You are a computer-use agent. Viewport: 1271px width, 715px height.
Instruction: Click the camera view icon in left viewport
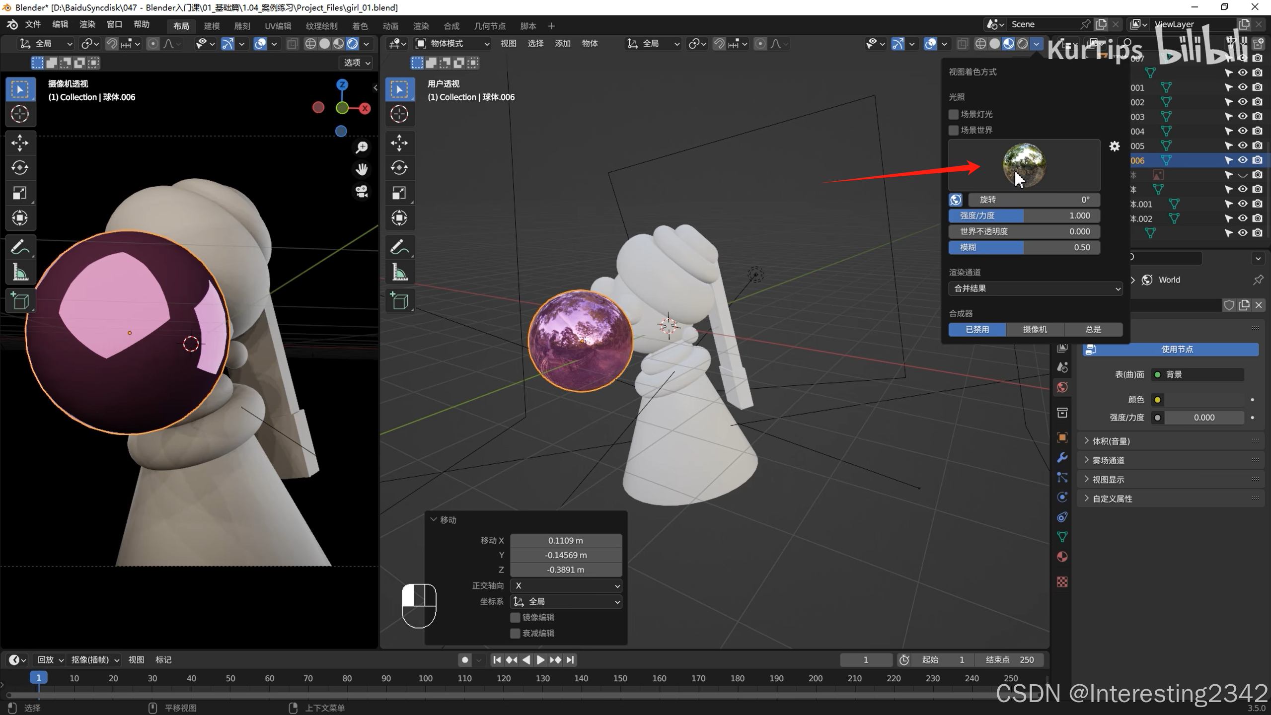pos(362,192)
